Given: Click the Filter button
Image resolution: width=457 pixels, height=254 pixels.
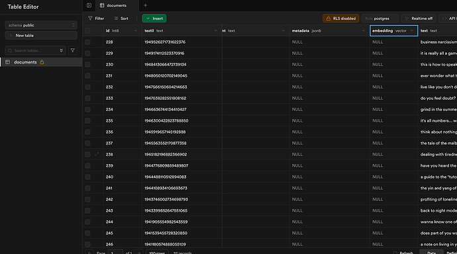Looking at the screenshot, I should (96, 19).
